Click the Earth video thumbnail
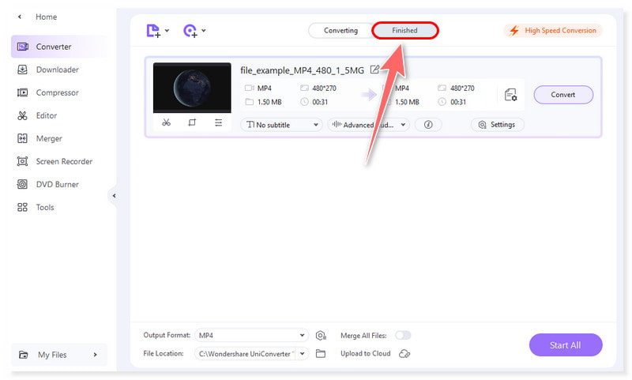Viewport: 632px width, 380px height. [x=192, y=88]
